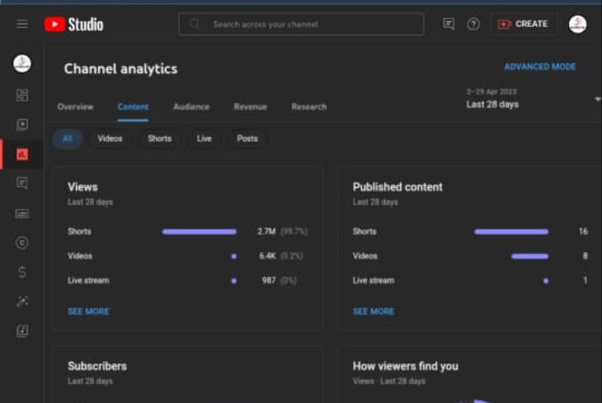Open Subtitles sidebar icon
602x403 pixels.
[22, 213]
